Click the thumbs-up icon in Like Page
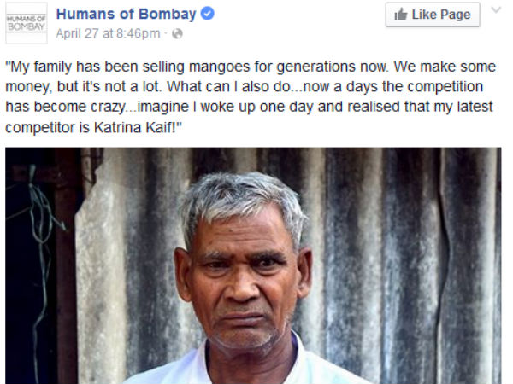Image resolution: width=513 pixels, height=384 pixels. (x=401, y=15)
